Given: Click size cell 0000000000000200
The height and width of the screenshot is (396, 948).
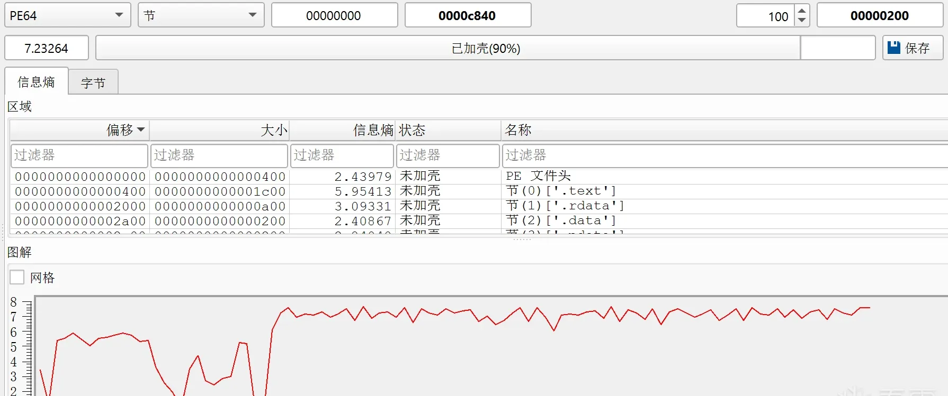Looking at the screenshot, I should pos(220,221).
